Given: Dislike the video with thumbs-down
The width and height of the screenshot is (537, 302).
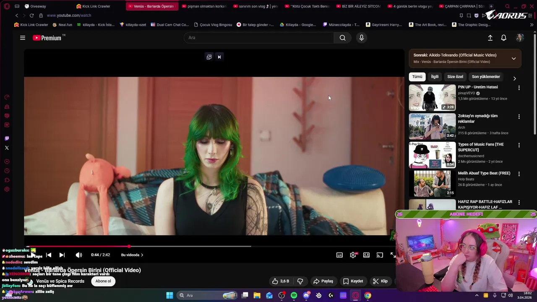Looking at the screenshot, I should (300, 281).
